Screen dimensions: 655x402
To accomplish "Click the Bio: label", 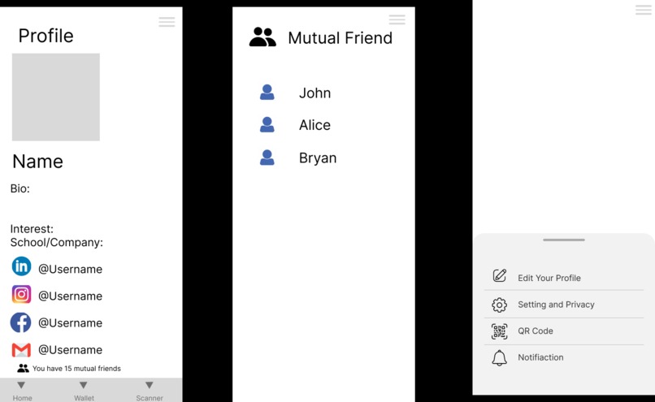I will [20, 188].
